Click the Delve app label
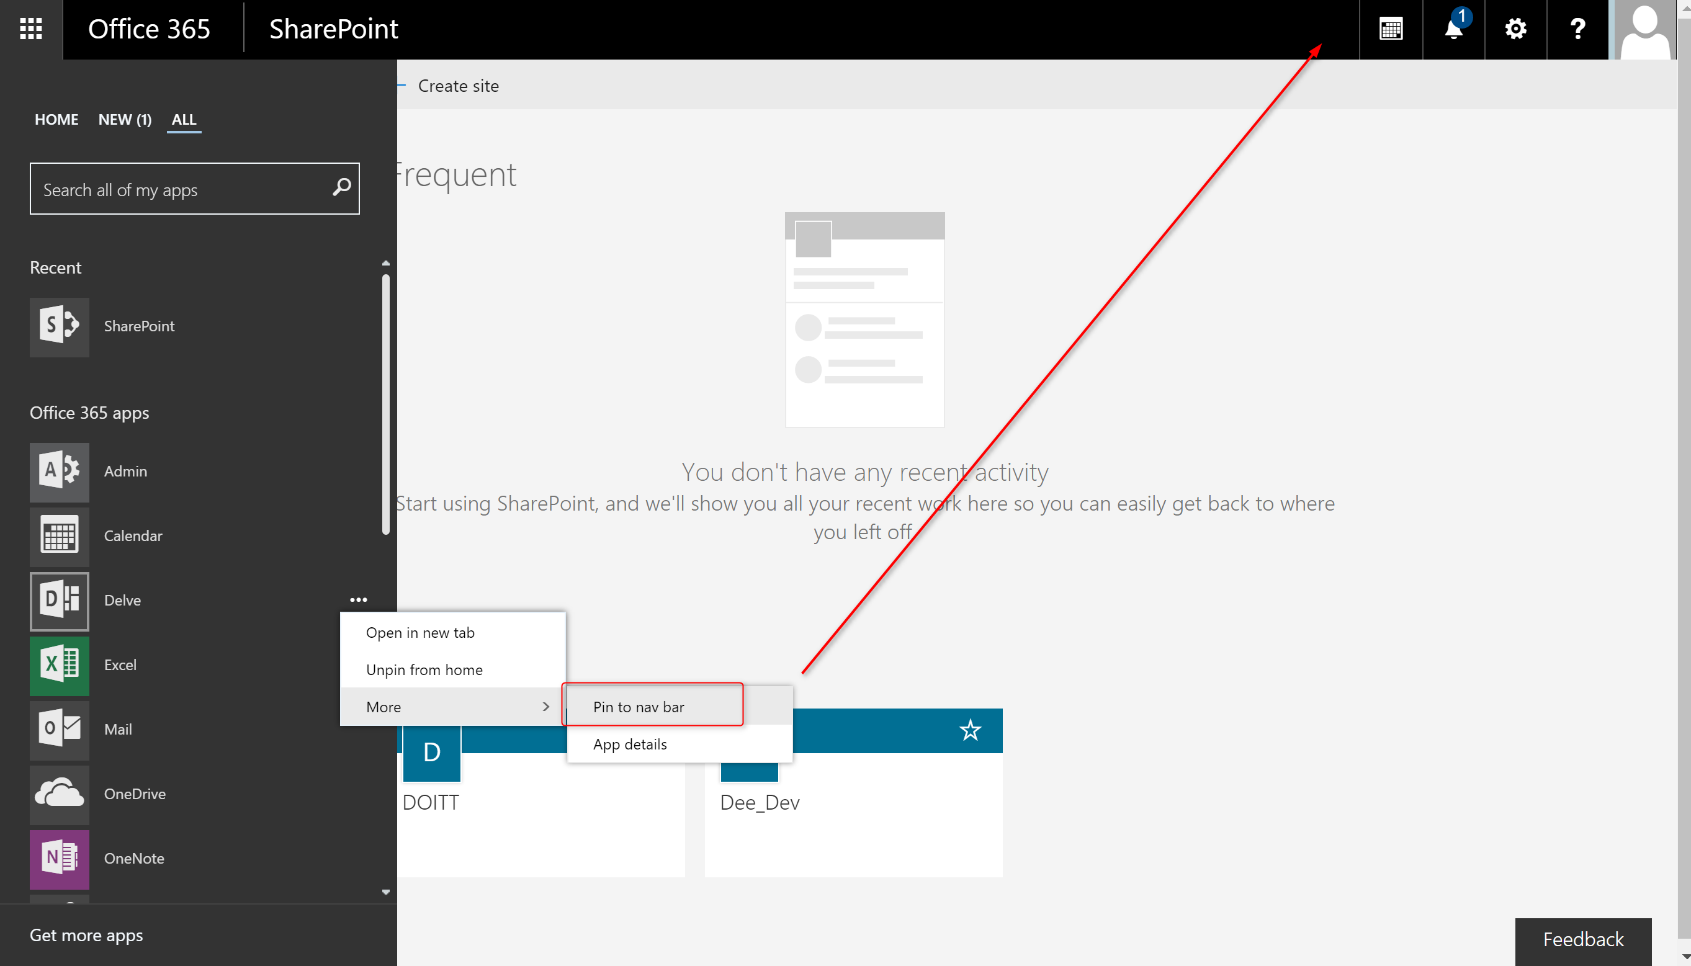This screenshot has height=966, width=1691. tap(122, 601)
